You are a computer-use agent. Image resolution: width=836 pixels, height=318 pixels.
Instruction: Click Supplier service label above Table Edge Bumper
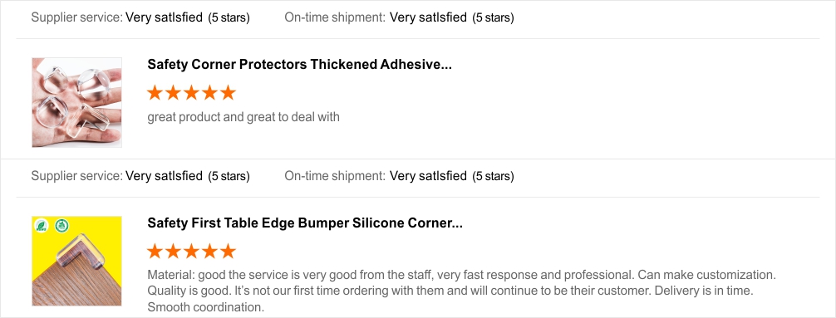coord(77,176)
